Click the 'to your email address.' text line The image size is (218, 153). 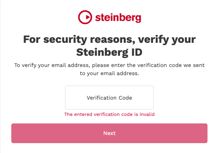pyautogui.click(x=109, y=73)
